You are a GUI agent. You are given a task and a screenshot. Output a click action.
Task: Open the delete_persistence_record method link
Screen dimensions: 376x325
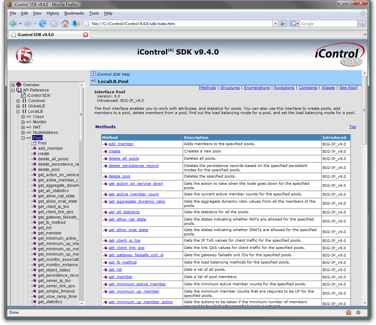point(133,166)
